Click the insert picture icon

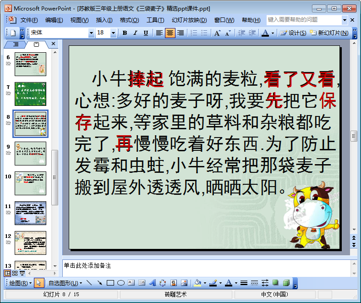tap(184, 283)
